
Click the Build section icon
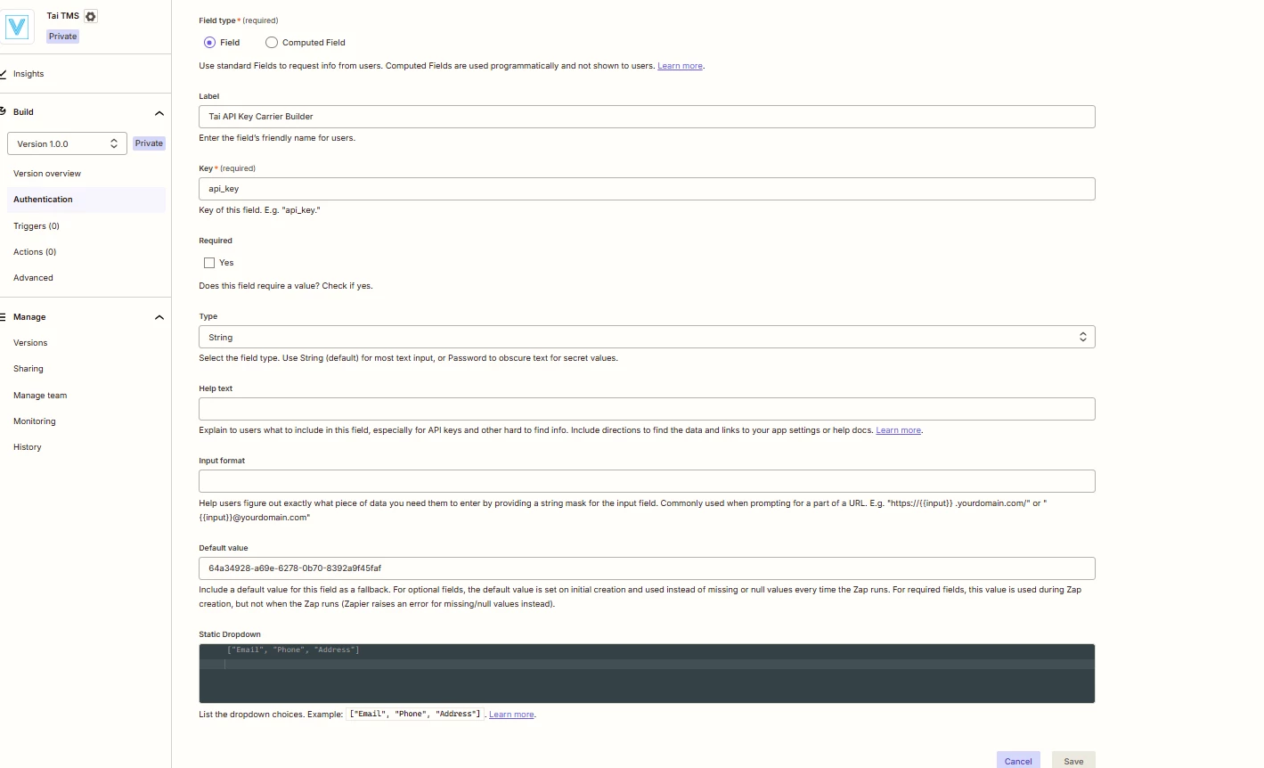4,111
